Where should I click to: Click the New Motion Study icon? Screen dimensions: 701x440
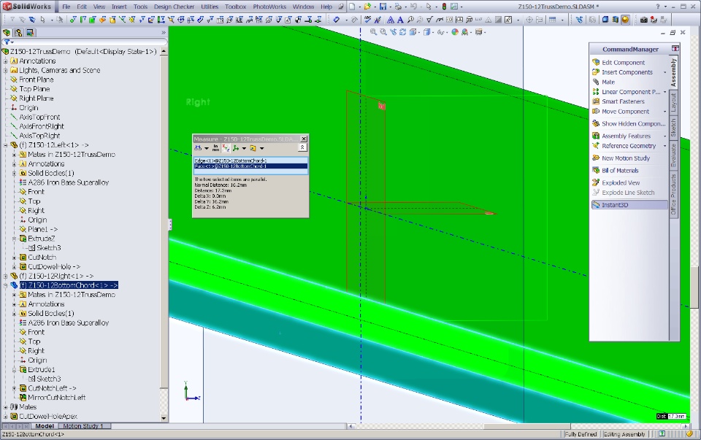(x=596, y=158)
